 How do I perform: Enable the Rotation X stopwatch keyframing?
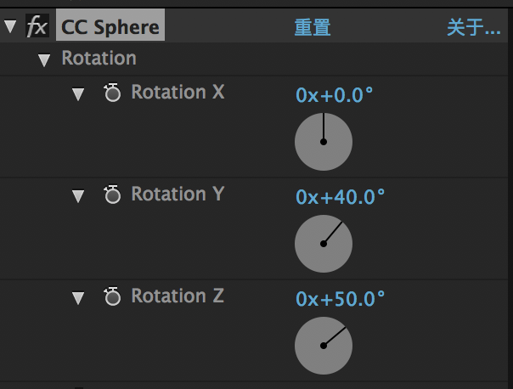pyautogui.click(x=112, y=93)
